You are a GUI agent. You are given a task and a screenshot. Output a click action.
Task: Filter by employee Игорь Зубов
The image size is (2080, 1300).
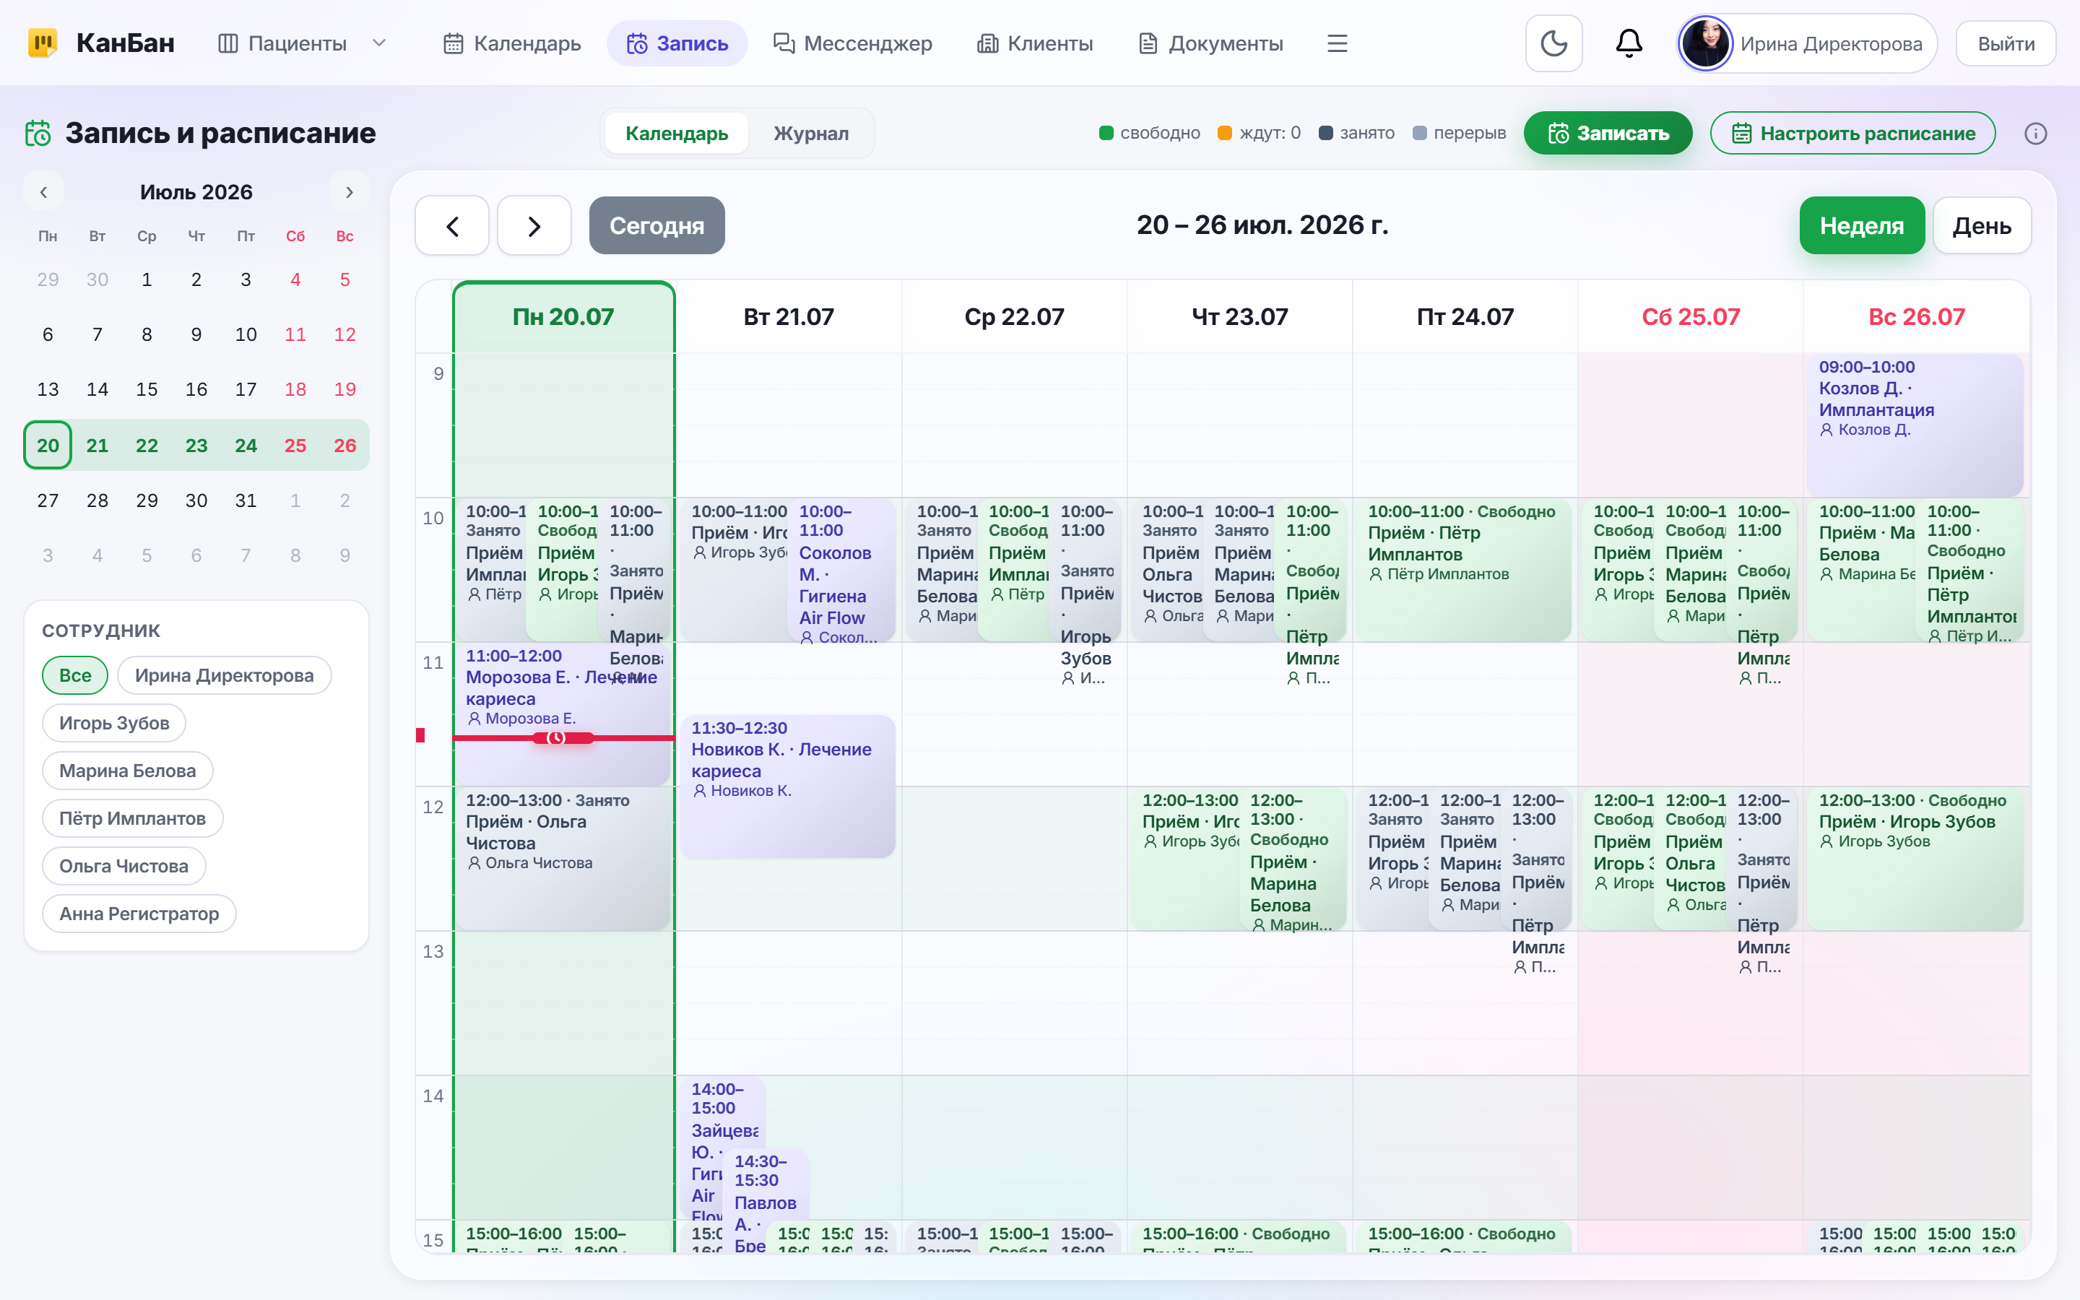coord(113,723)
